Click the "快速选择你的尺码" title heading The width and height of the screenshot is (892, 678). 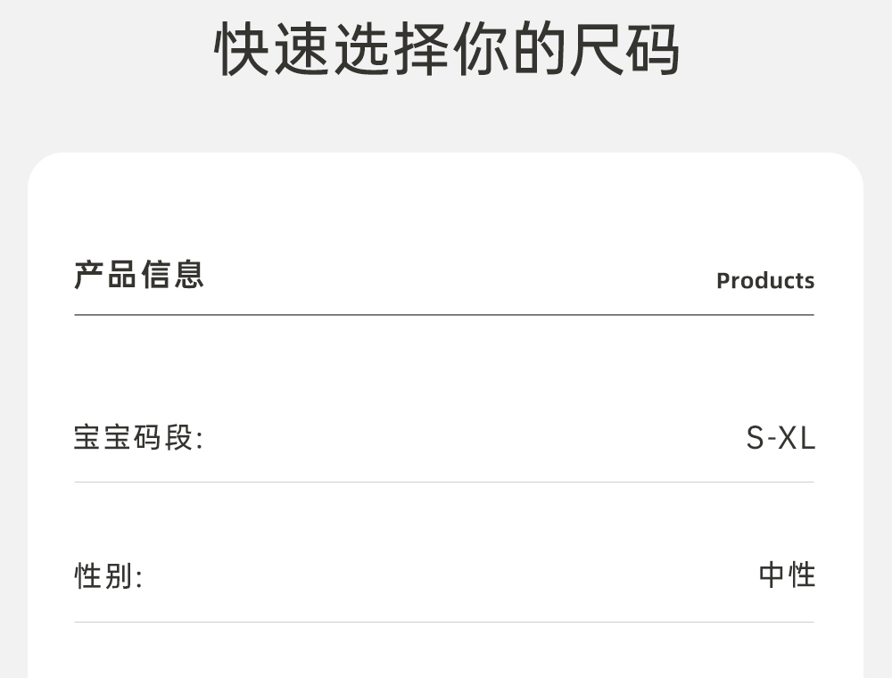[x=446, y=49]
